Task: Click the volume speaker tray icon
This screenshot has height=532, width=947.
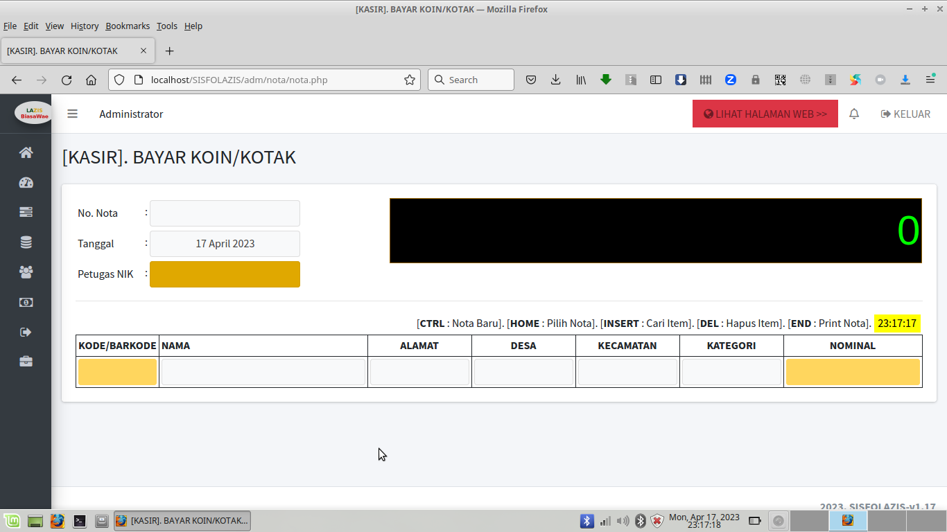Action: click(x=623, y=520)
